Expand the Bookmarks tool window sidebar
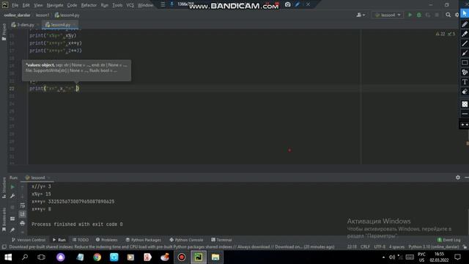 click(x=4, y=219)
